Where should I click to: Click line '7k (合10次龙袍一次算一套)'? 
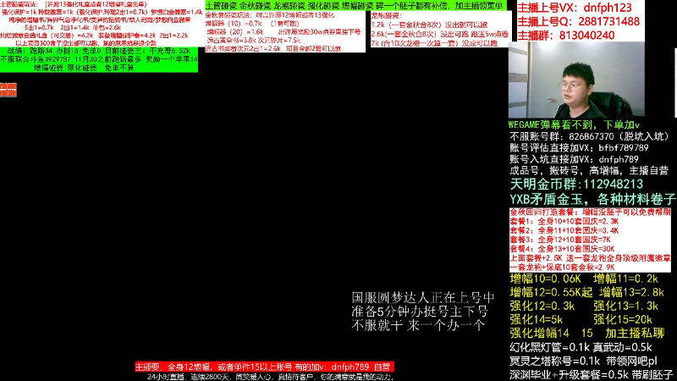point(434,43)
